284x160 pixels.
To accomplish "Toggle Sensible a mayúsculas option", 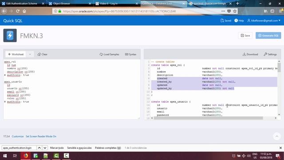I will (x=79, y=148).
